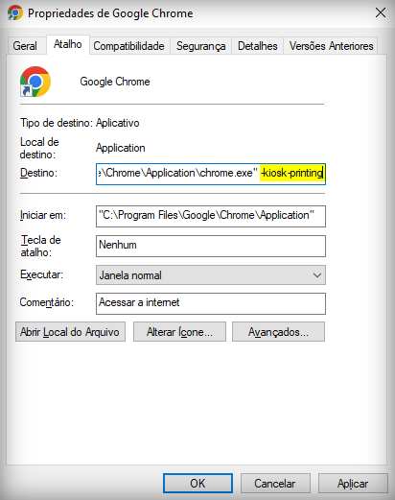The image size is (395, 500).
Task: Click the Aplicar button
Action: coord(353,483)
